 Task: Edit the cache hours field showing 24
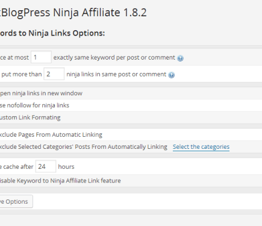click(x=46, y=166)
